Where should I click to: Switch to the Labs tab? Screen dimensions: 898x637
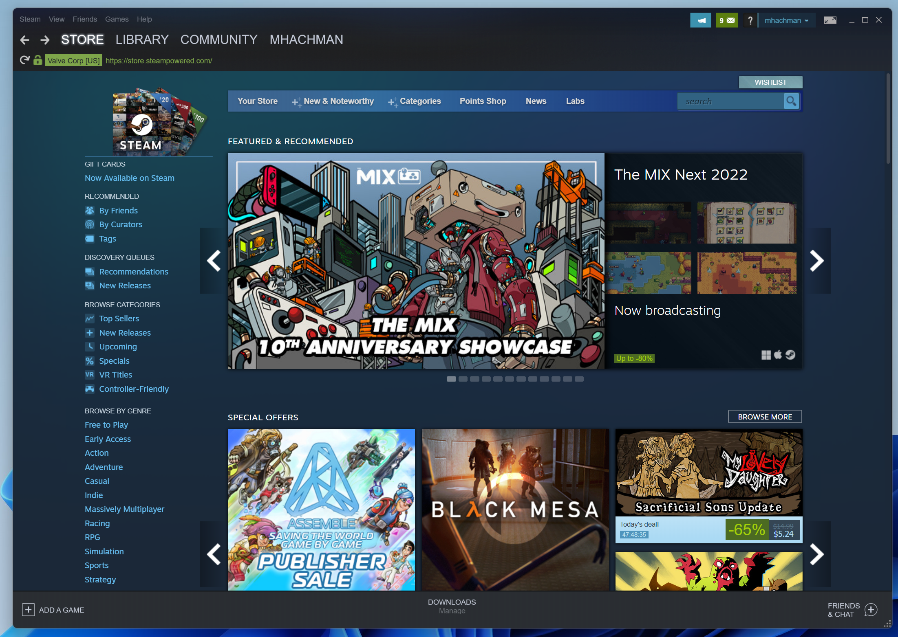[574, 101]
